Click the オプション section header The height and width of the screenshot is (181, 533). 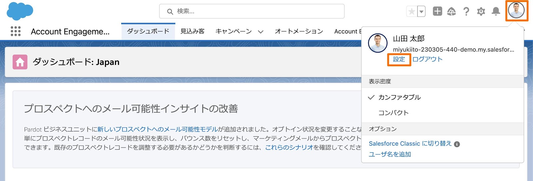[383, 129]
